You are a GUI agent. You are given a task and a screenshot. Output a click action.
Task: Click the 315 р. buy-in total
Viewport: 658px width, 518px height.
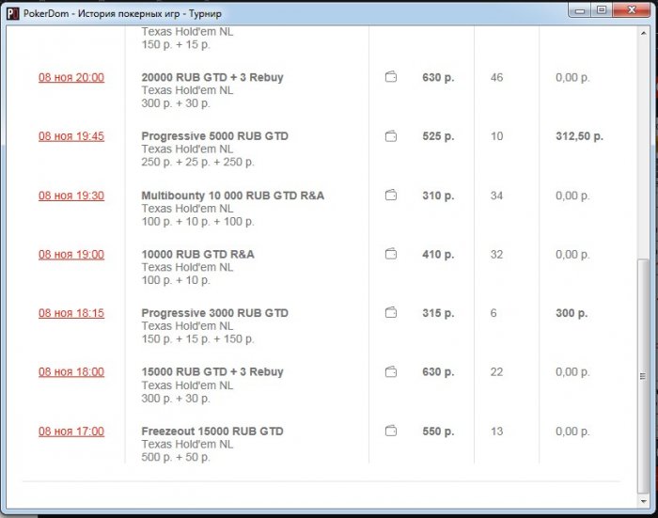438,313
